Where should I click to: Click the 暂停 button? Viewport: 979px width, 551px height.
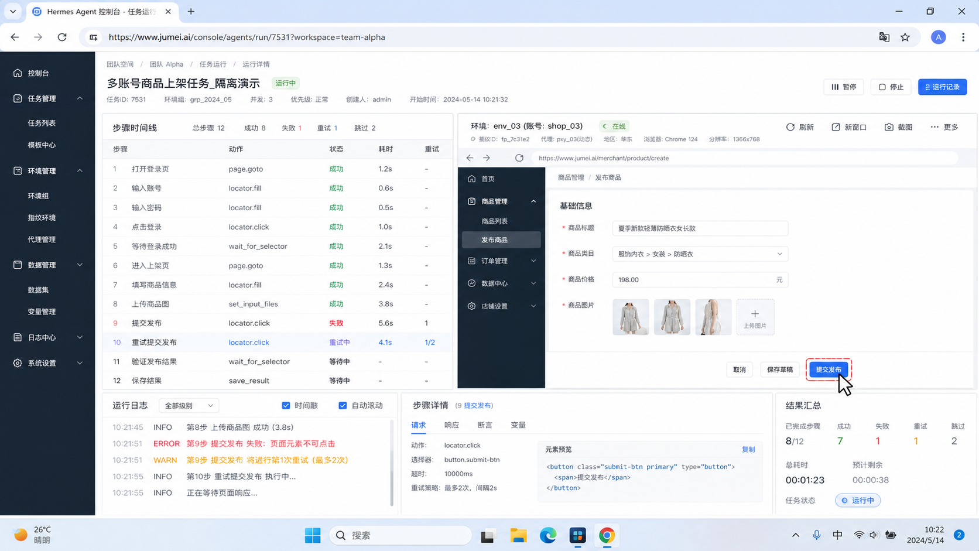(x=844, y=87)
